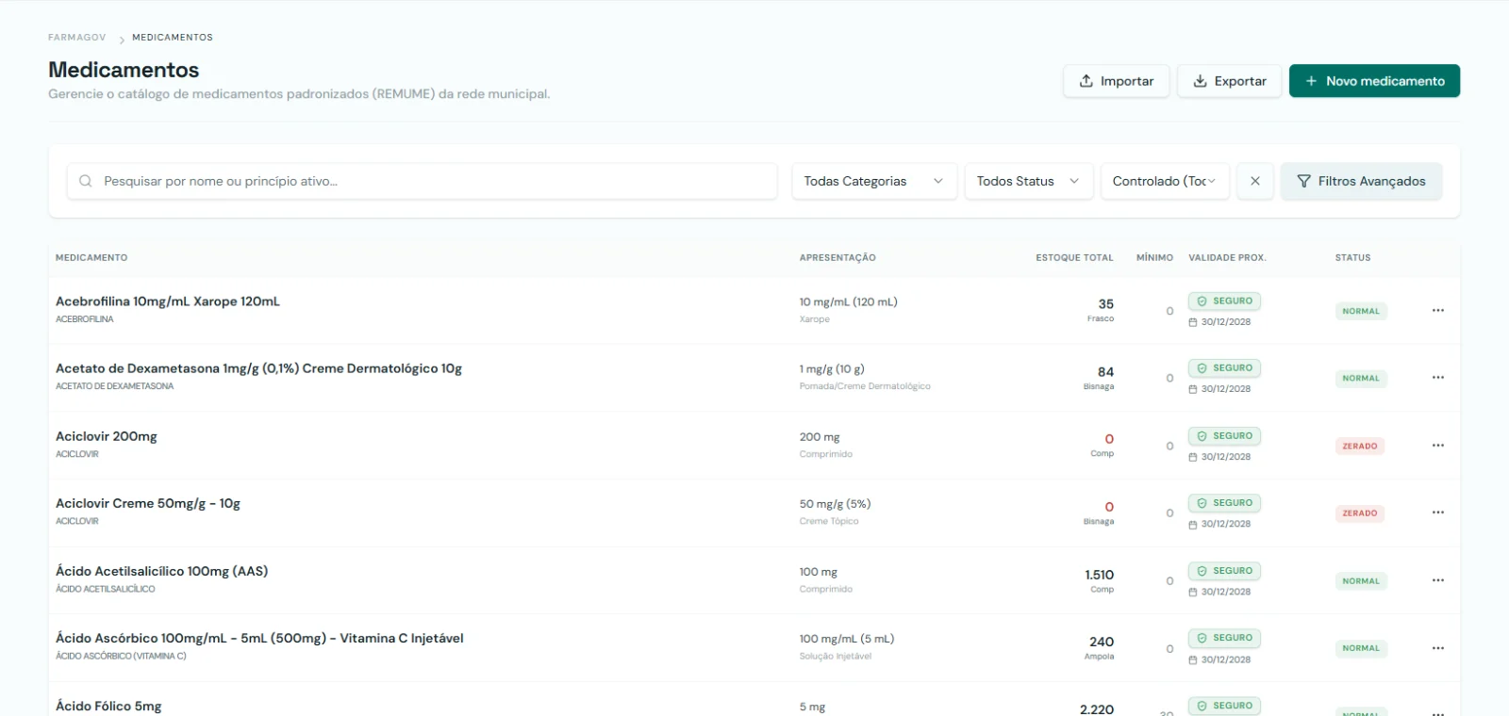This screenshot has height=716, width=1509.
Task: Open options menu for Aciclovir 200mg row
Action: [x=1437, y=446]
